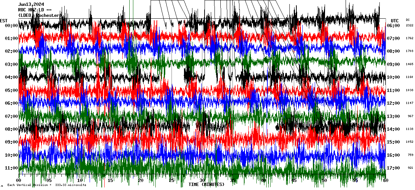
Task: Click the EST timezone header
Action: tap(4, 21)
